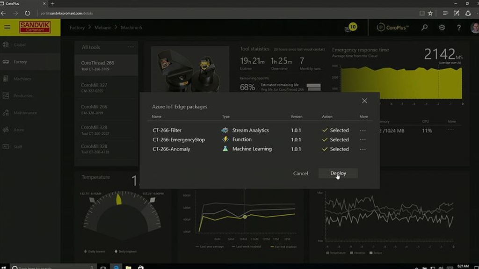The image size is (479, 269).
Task: Open Production in the sidebar
Action: tap(30, 96)
